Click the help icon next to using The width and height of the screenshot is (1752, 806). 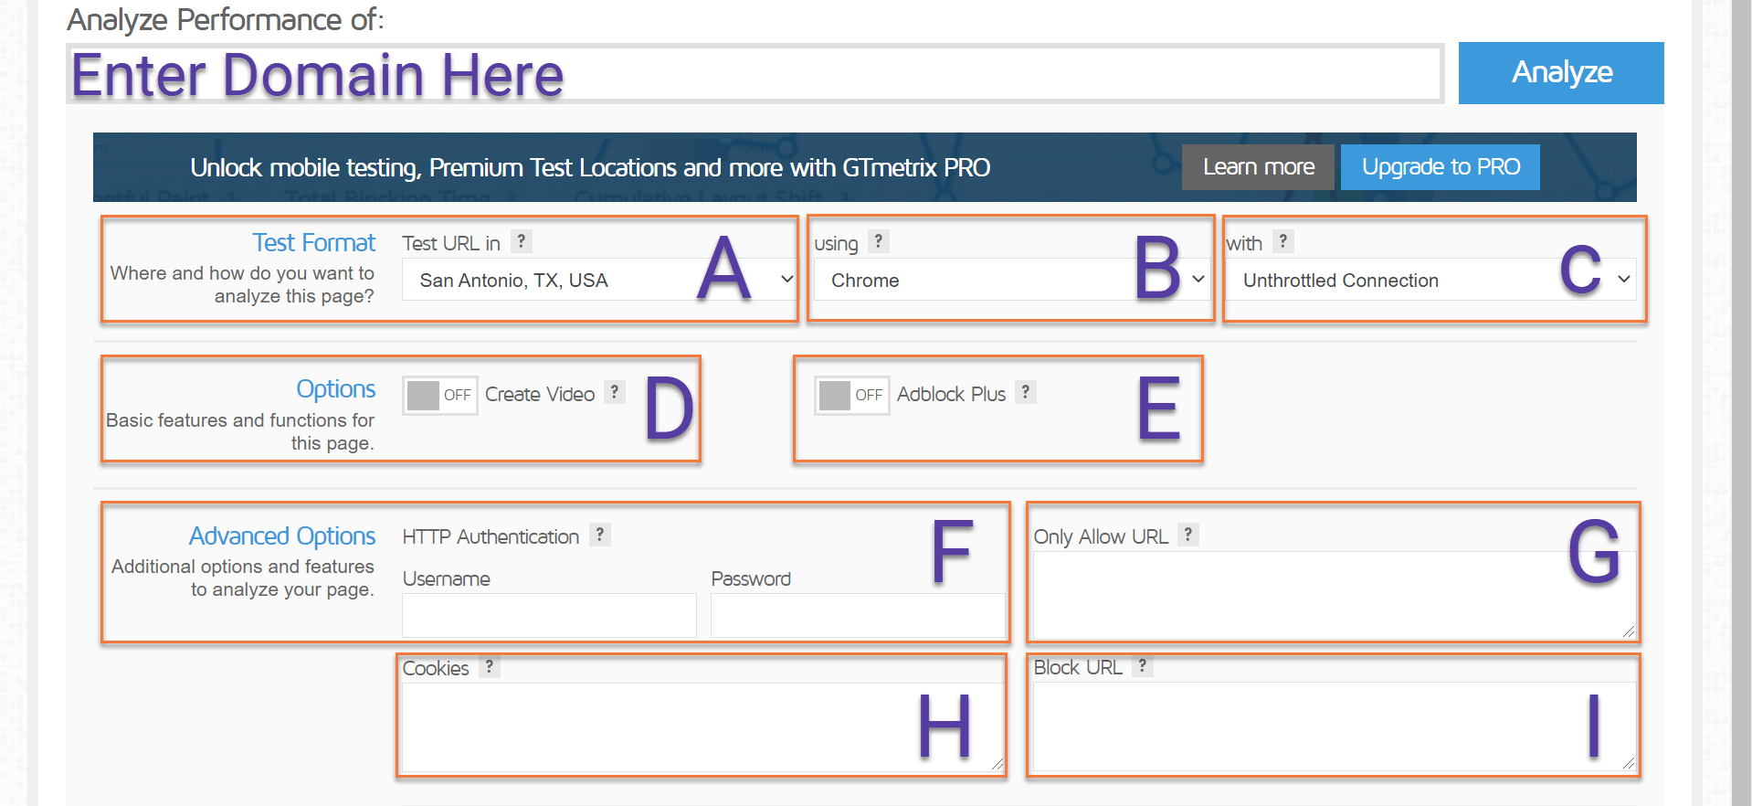pyautogui.click(x=878, y=241)
